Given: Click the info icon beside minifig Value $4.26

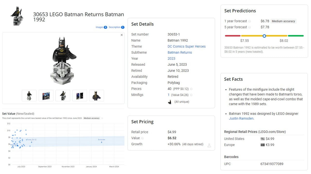Looking at the screenshot, I should [191, 95].
